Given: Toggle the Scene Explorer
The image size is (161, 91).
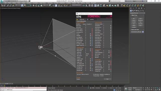Looking at the screenshot, I should 90,6.
